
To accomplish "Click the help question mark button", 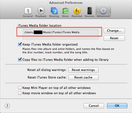I will pyautogui.click(x=7, y=106).
